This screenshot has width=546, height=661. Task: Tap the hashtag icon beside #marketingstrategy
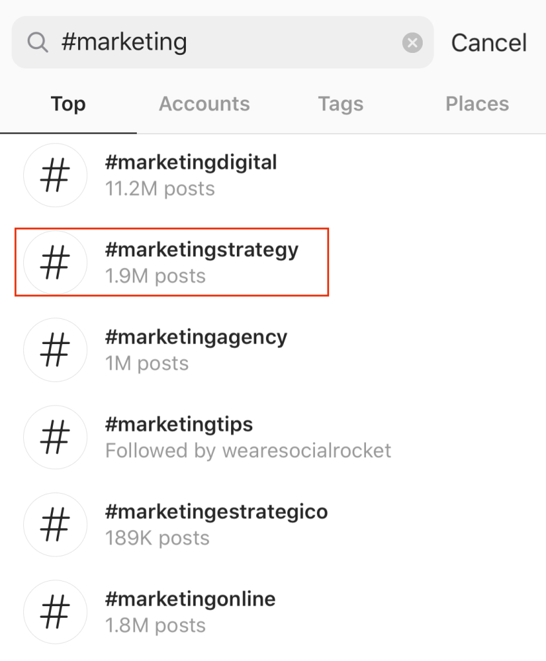56,262
